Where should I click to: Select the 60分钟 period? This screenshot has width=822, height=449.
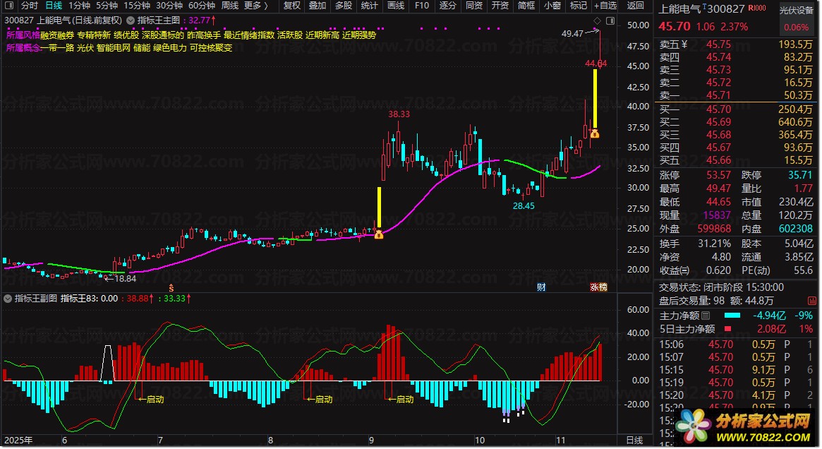pyautogui.click(x=202, y=6)
